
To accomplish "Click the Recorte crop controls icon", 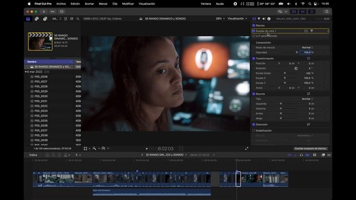I will (308, 94).
